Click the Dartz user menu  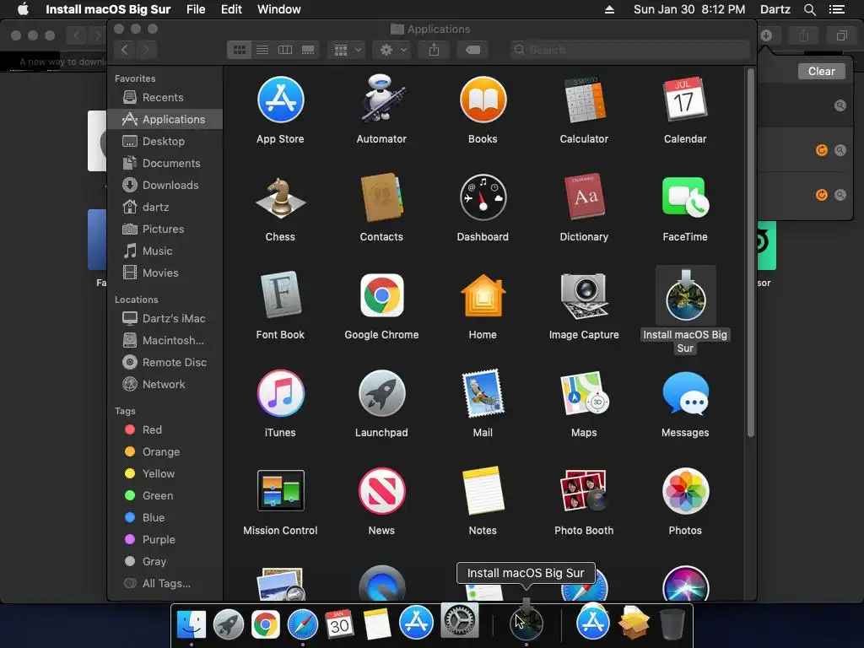click(775, 9)
